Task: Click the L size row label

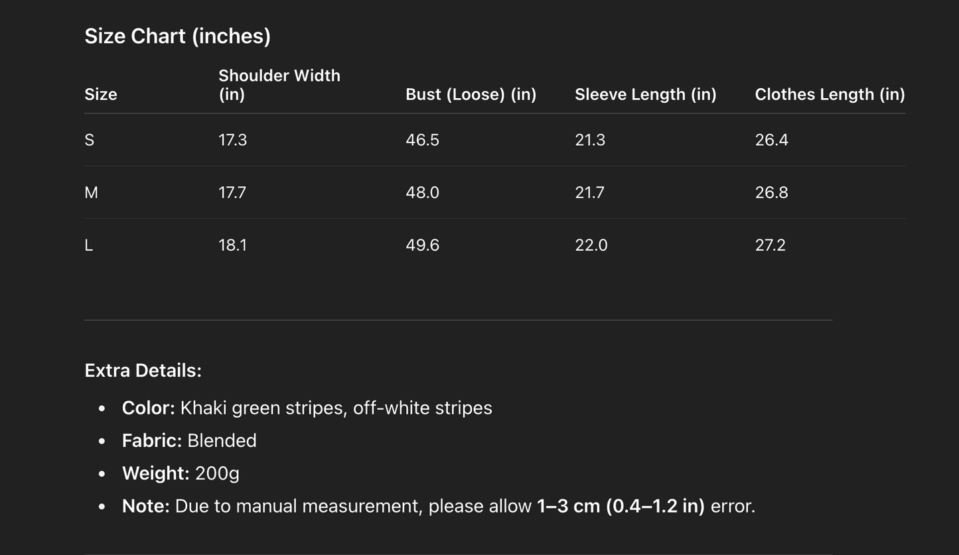Action: click(89, 245)
